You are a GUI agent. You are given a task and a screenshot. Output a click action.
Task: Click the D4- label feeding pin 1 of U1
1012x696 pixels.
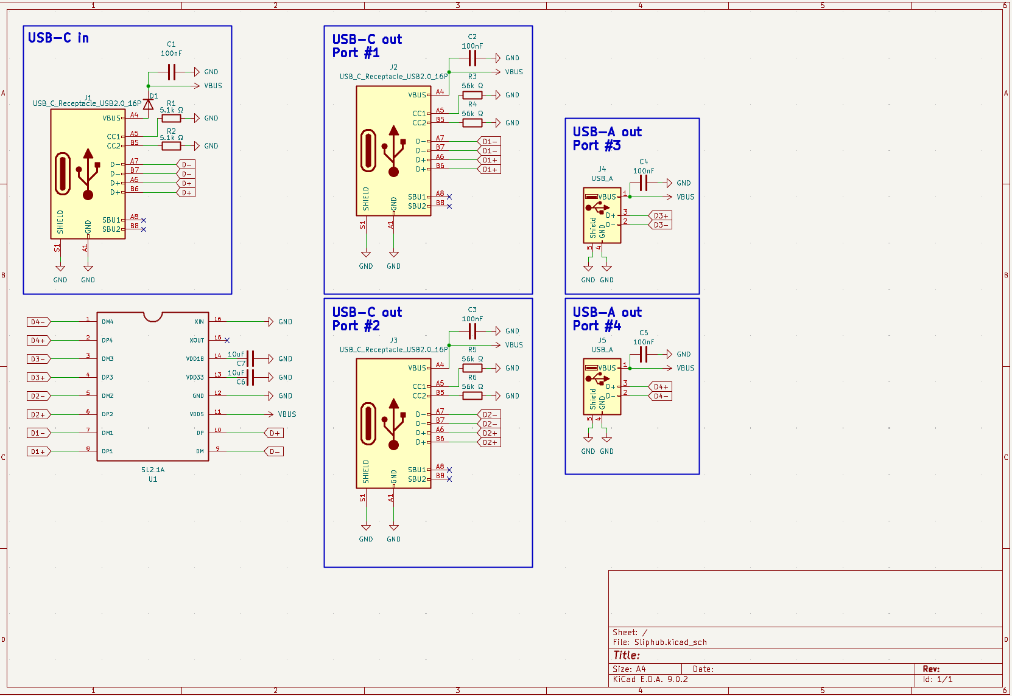click(x=37, y=321)
